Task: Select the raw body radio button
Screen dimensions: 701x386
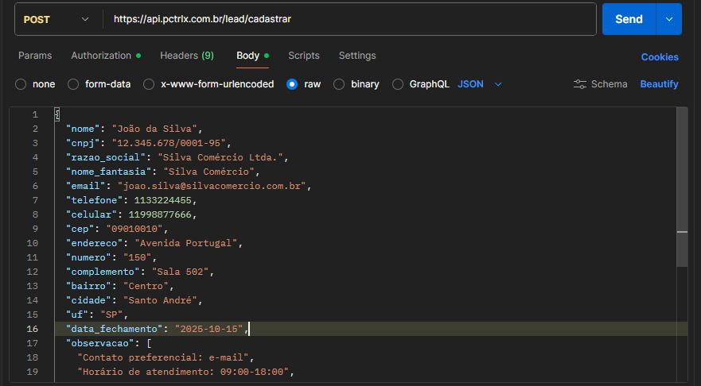Action: coord(292,84)
